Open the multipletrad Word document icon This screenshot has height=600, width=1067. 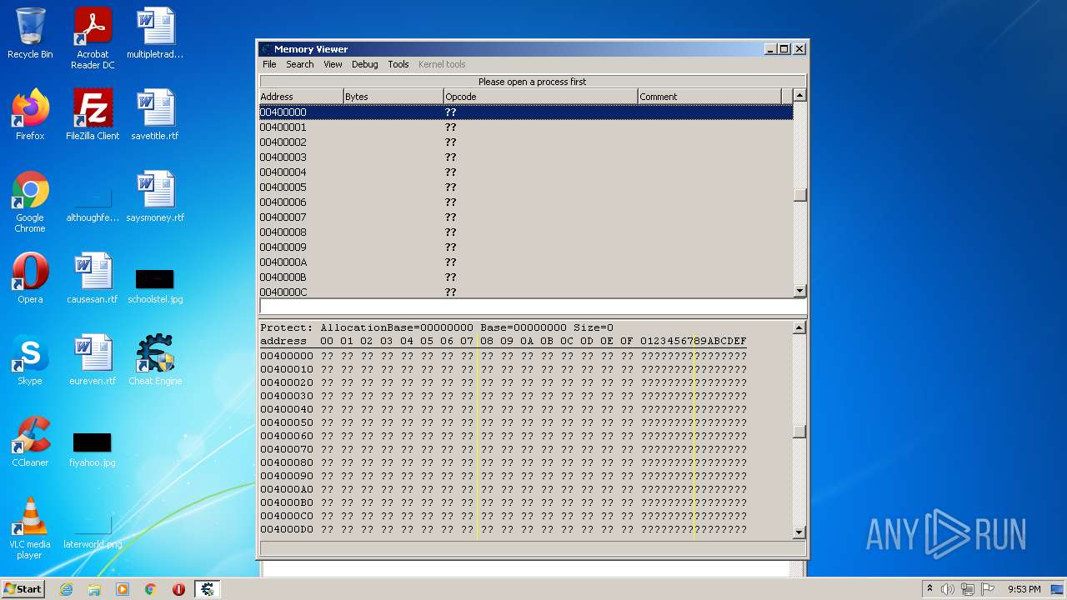pyautogui.click(x=155, y=33)
